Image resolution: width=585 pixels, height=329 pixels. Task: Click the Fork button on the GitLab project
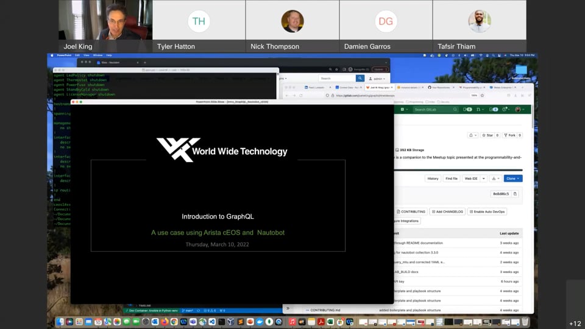click(509, 135)
